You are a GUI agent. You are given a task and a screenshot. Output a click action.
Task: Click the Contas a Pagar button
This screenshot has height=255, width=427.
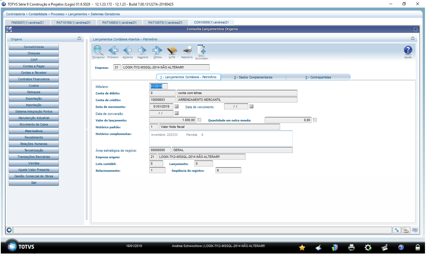pos(34,66)
